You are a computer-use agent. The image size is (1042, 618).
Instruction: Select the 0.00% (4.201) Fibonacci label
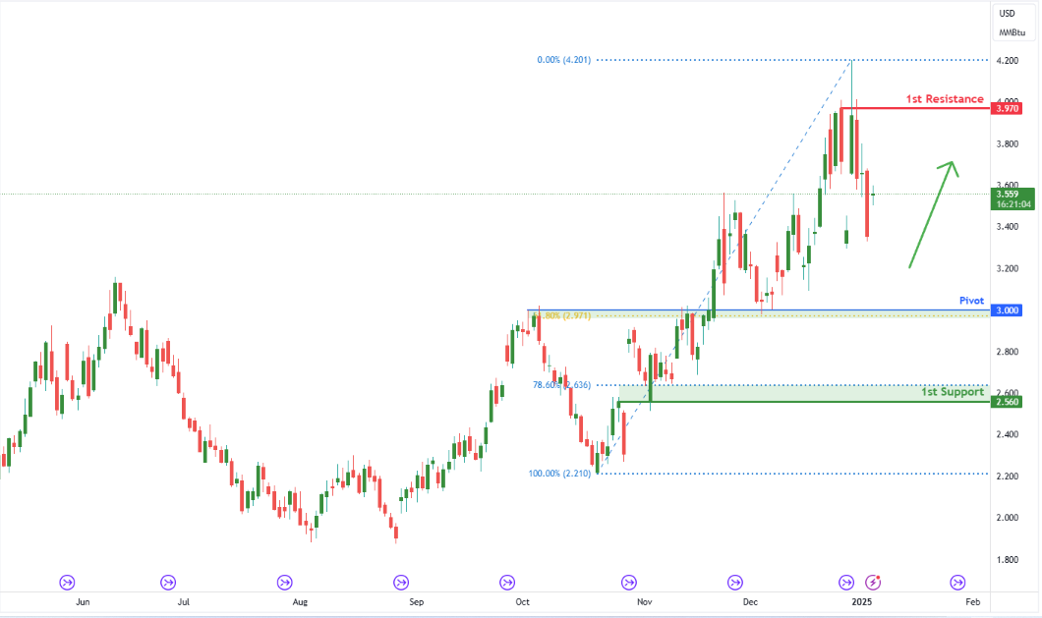(x=563, y=60)
